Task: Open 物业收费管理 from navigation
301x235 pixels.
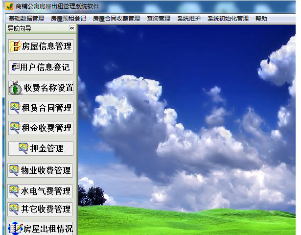Action: (40, 170)
